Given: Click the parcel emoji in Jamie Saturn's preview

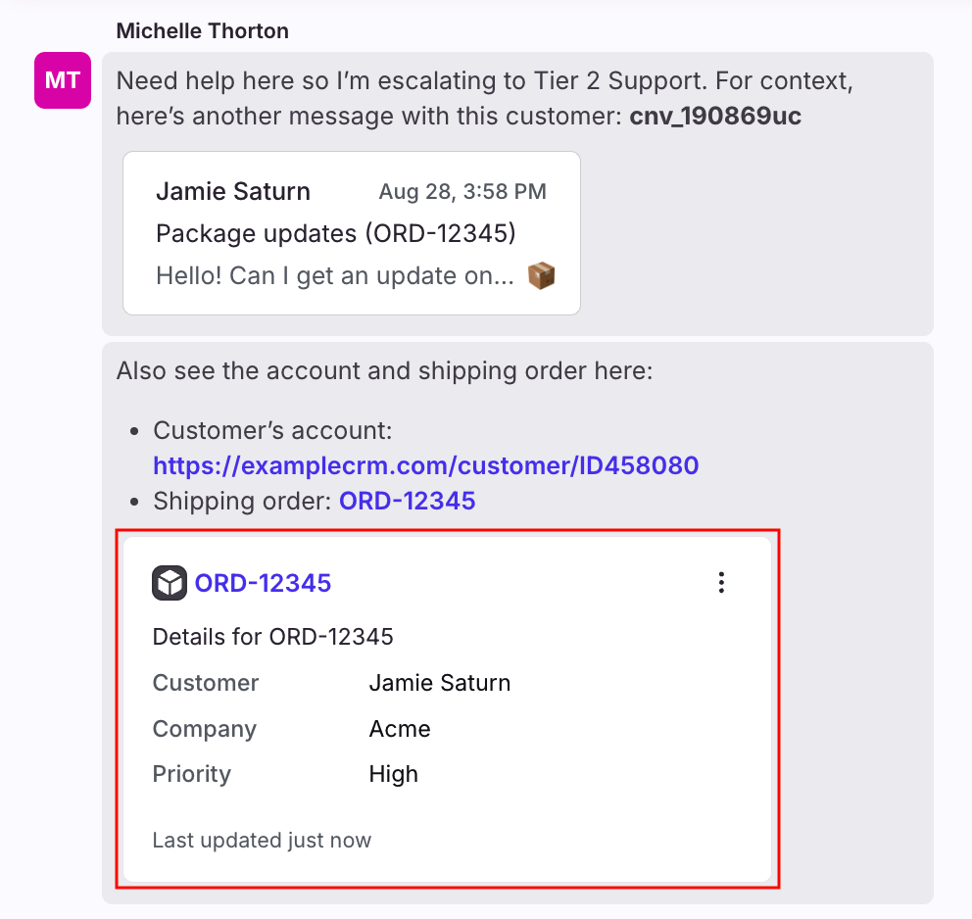Looking at the screenshot, I should 541,275.
